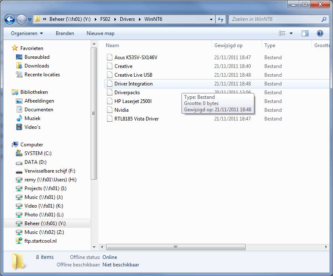
Task: Click the FS02 breadcrumb segment
Action: coord(105,19)
